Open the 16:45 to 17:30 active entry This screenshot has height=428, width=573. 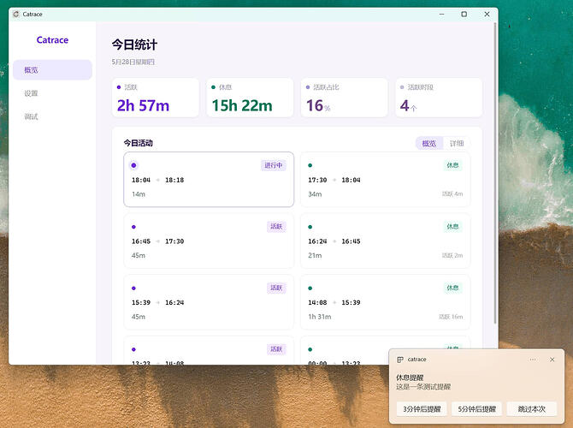[x=209, y=241]
